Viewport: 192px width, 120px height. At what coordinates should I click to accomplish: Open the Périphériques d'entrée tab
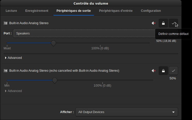(116, 11)
